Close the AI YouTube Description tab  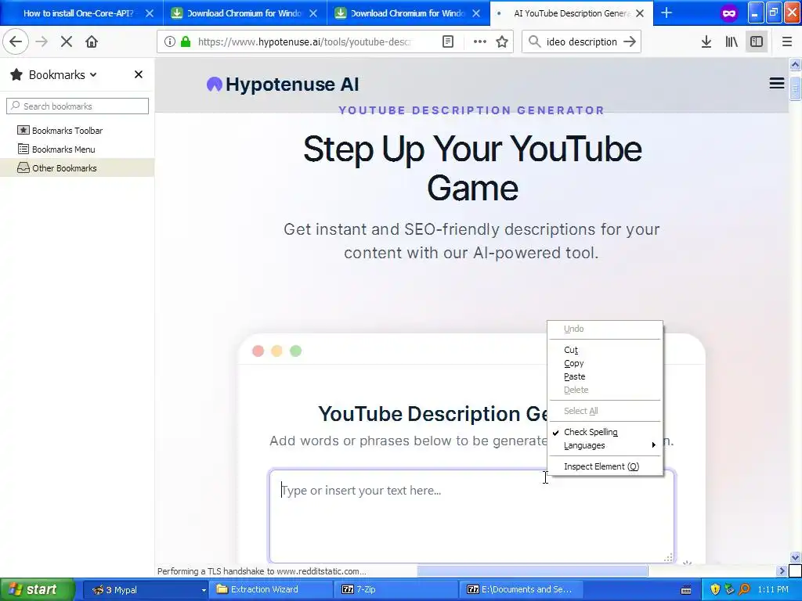pos(640,13)
